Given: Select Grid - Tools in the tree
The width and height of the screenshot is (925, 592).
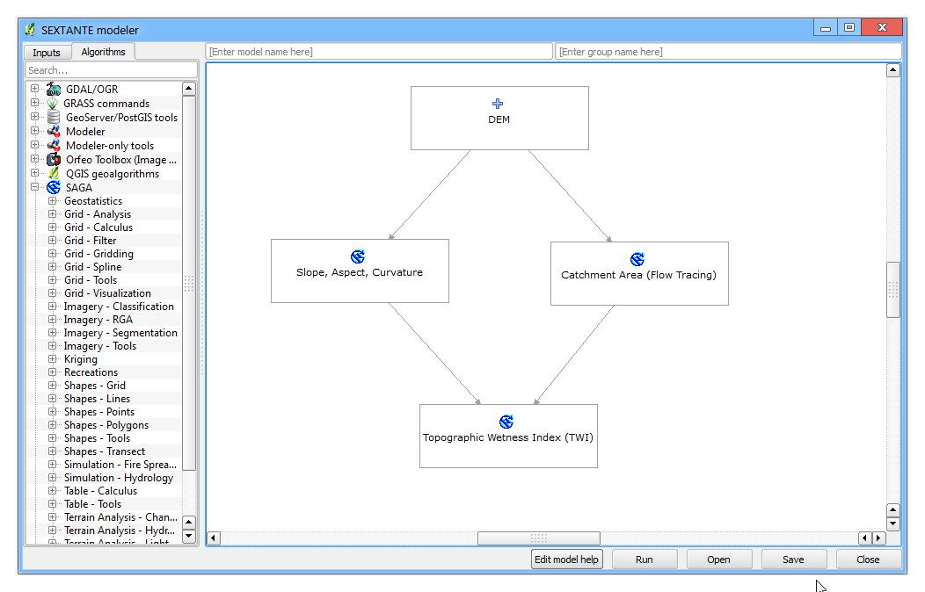Looking at the screenshot, I should pyautogui.click(x=91, y=280).
